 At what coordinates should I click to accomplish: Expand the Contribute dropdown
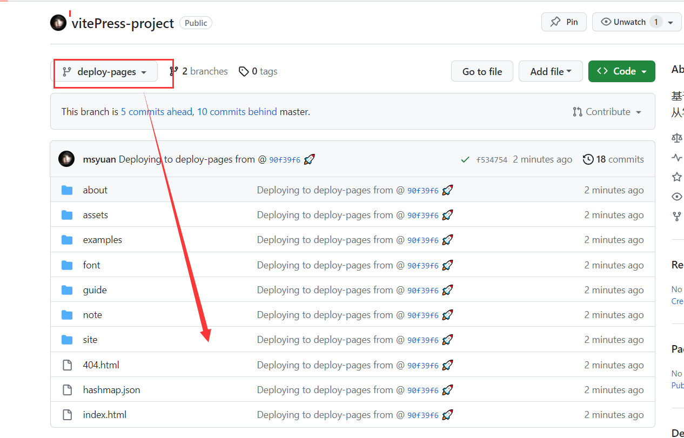point(607,112)
